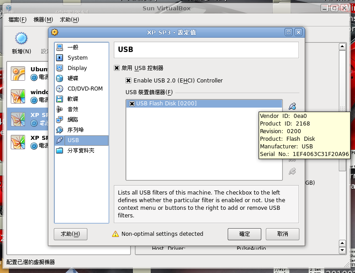This screenshot has width=355, height=273.
Task: Click the CD/DVD disc icon
Action: [x=60, y=88]
